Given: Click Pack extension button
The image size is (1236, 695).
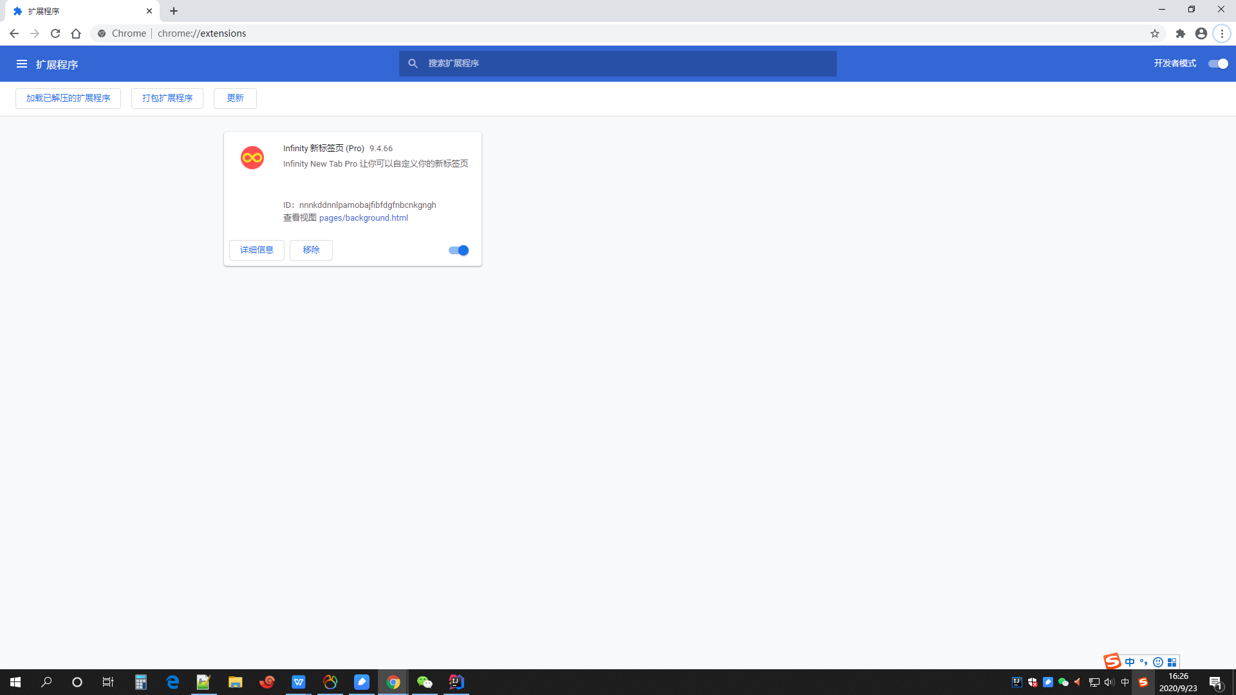Looking at the screenshot, I should [167, 98].
